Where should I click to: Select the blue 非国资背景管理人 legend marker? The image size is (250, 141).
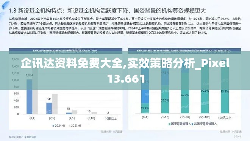tap(192, 124)
